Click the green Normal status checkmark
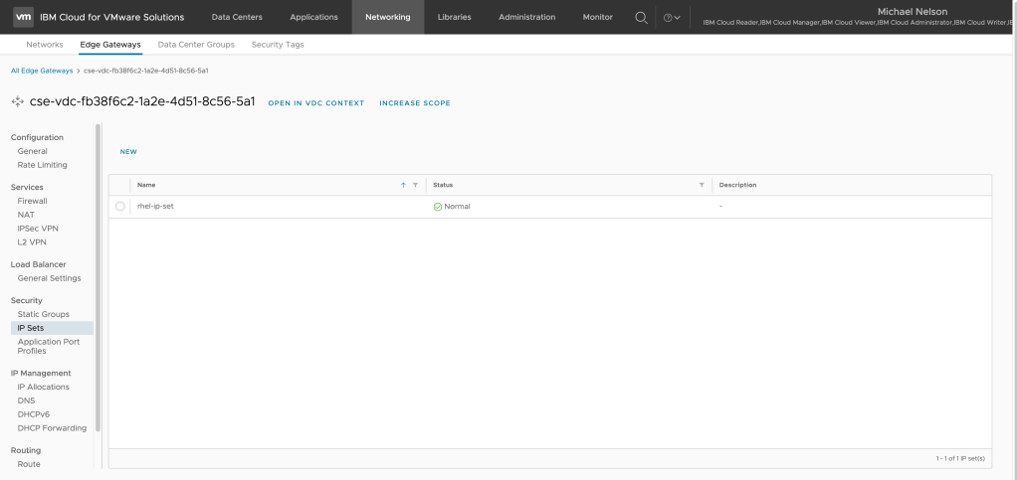 (437, 207)
